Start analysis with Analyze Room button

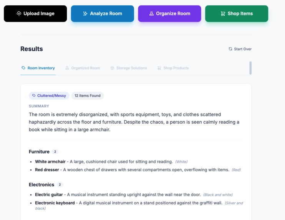pos(102,13)
